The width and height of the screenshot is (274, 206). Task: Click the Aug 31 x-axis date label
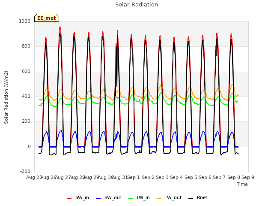pyautogui.click(x=120, y=177)
